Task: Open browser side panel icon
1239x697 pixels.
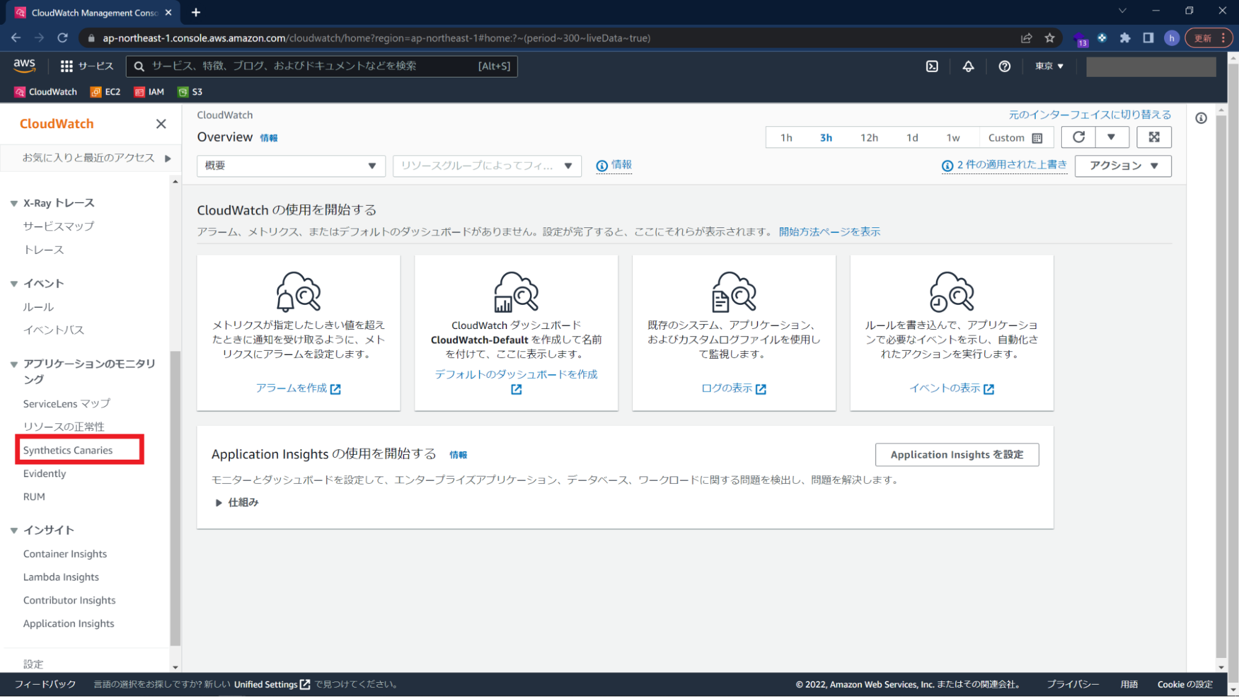Action: pyautogui.click(x=1148, y=38)
